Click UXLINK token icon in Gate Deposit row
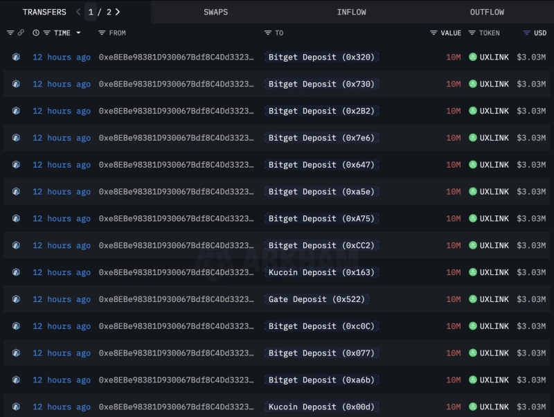This screenshot has height=417, width=554. 473,299
